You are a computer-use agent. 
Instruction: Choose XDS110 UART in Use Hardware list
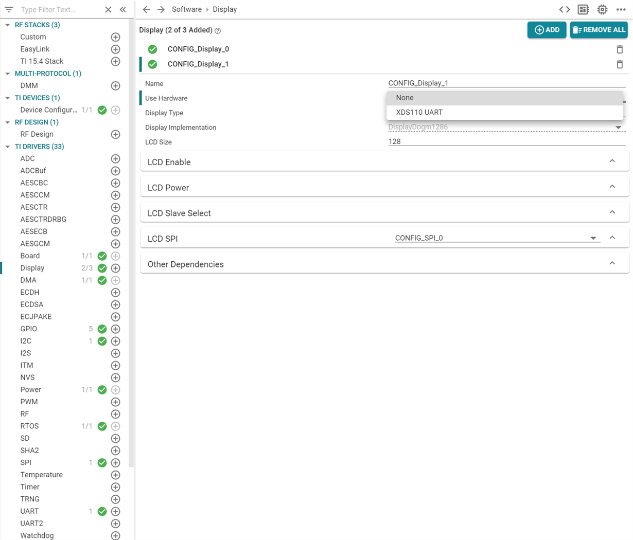tap(505, 112)
